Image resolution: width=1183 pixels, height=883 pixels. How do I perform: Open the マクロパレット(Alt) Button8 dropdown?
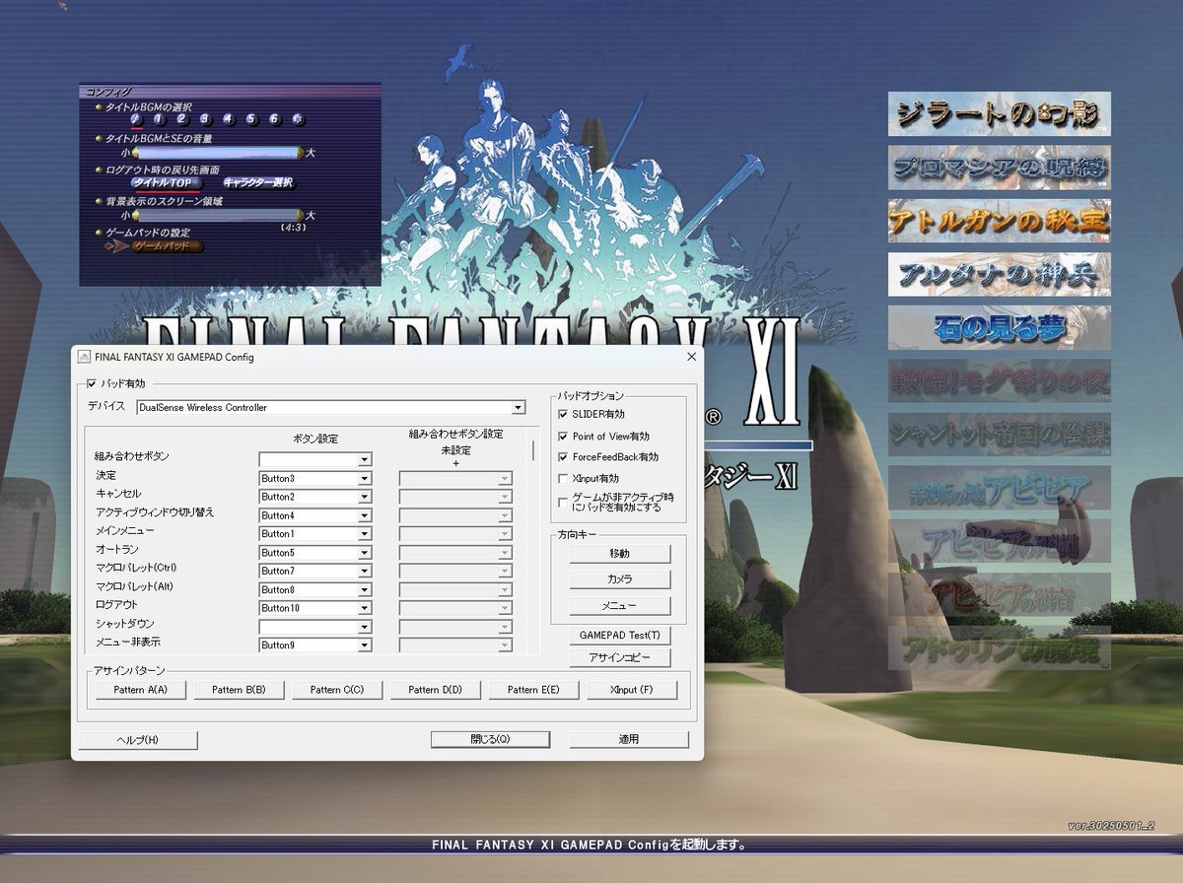(x=315, y=589)
